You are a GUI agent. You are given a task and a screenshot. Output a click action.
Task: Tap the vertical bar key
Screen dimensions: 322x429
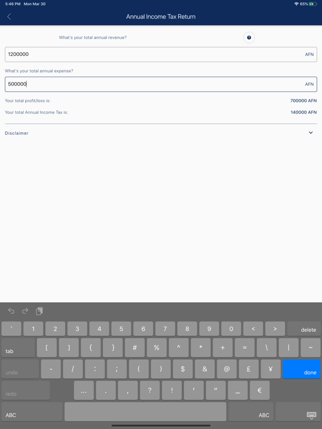point(288,347)
